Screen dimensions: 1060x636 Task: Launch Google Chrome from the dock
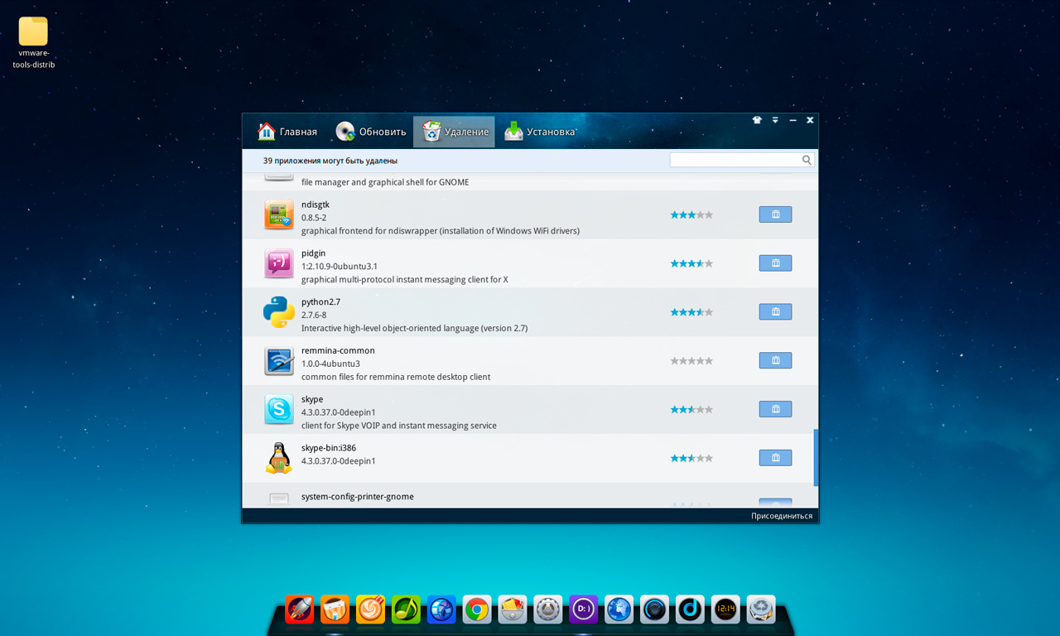pos(477,609)
